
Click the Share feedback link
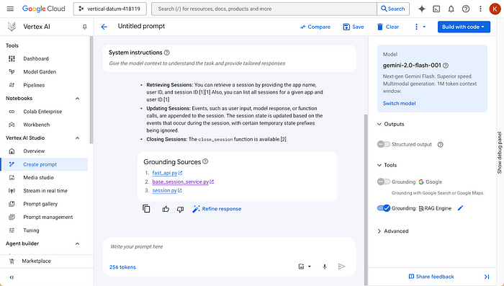[x=431, y=277]
